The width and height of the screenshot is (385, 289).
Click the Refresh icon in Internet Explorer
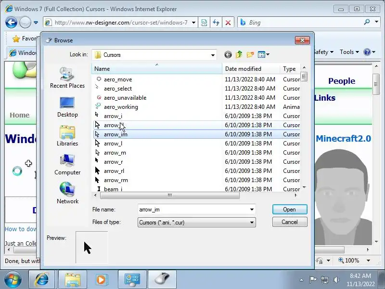tap(216, 23)
